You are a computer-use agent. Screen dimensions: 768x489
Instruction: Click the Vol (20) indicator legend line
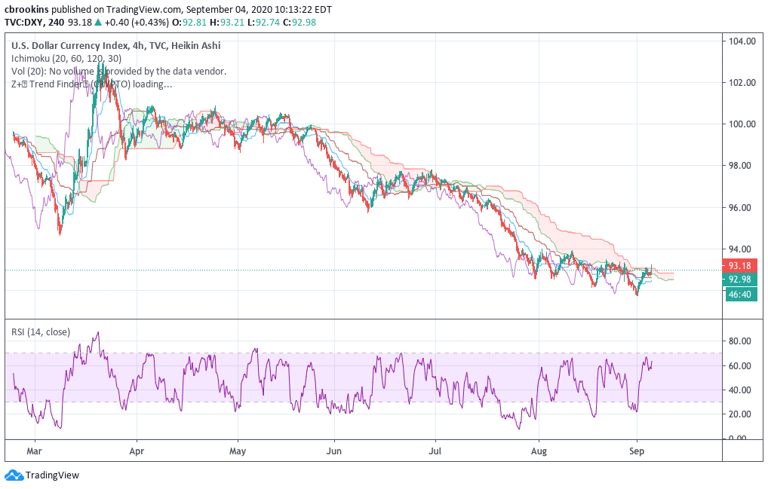tap(119, 71)
